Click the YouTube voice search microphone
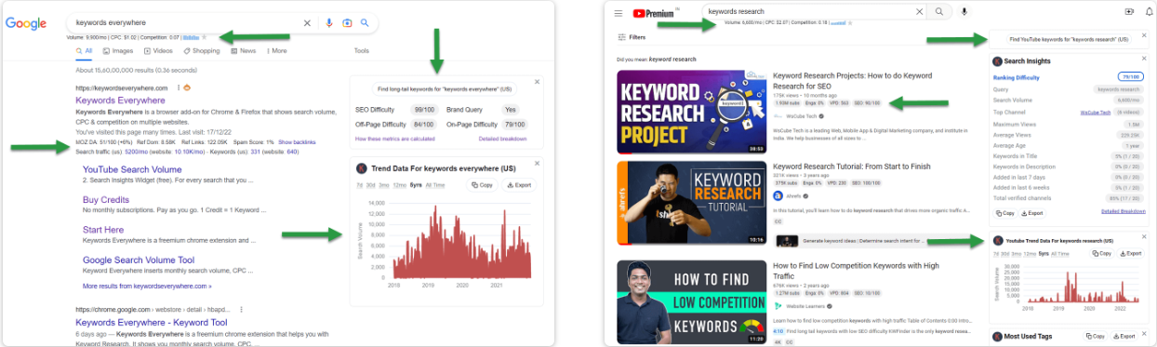The image size is (1157, 347). [x=964, y=12]
